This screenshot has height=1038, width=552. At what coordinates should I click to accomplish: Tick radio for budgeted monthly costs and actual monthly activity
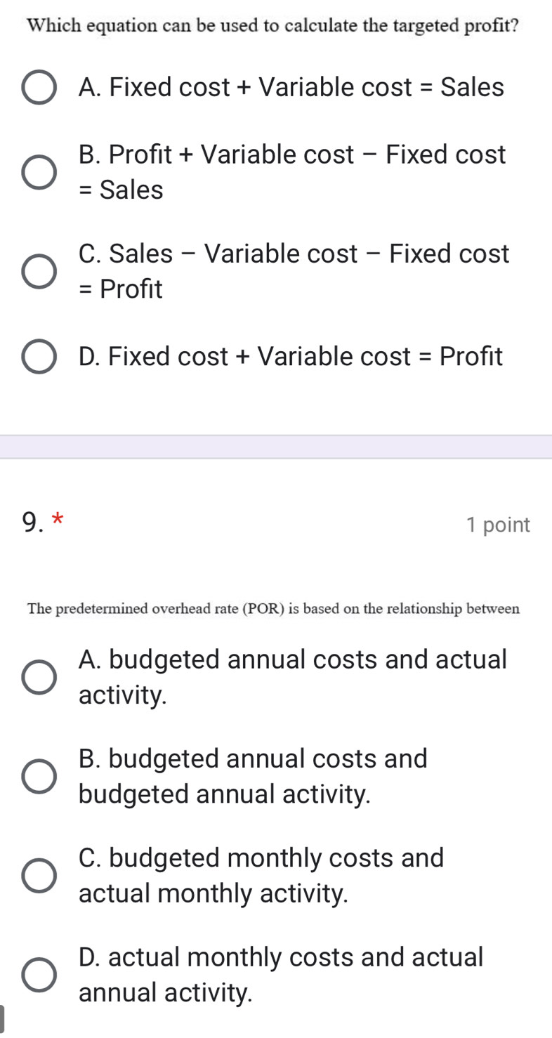[x=39, y=876]
